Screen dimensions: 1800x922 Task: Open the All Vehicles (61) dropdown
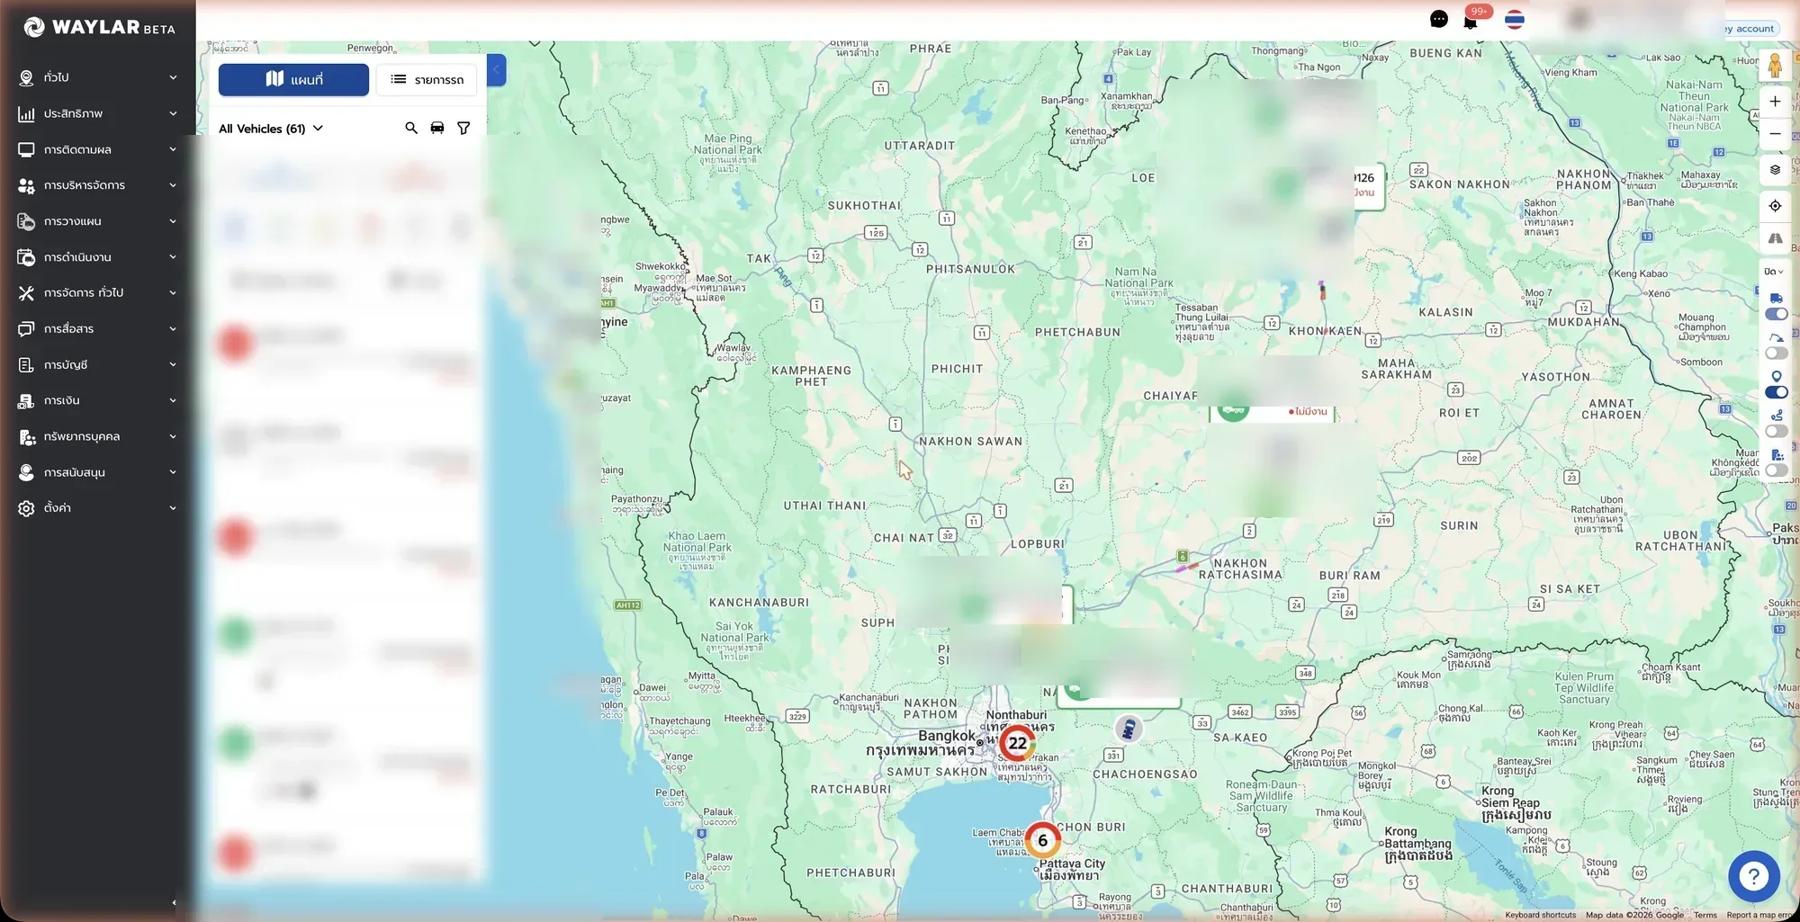pyautogui.click(x=271, y=129)
